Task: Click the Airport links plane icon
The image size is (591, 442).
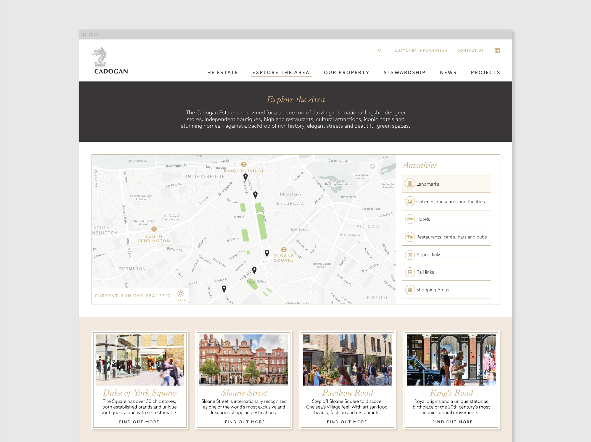Action: (410, 254)
